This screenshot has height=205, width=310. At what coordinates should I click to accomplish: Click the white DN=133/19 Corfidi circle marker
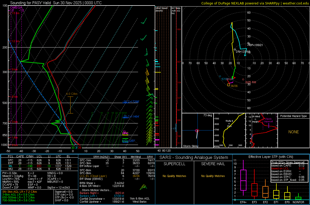[235, 49]
